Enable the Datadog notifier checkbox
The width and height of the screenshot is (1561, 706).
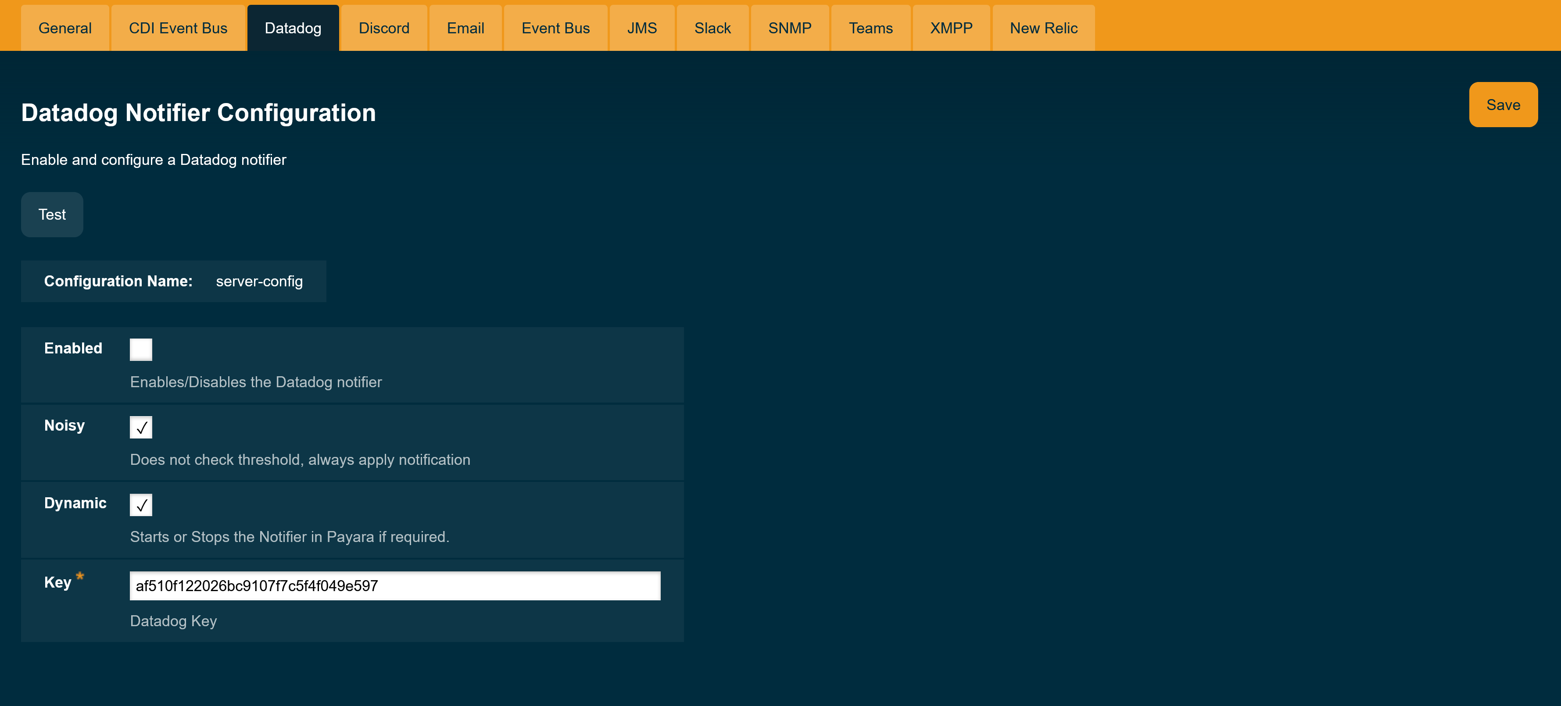click(140, 349)
